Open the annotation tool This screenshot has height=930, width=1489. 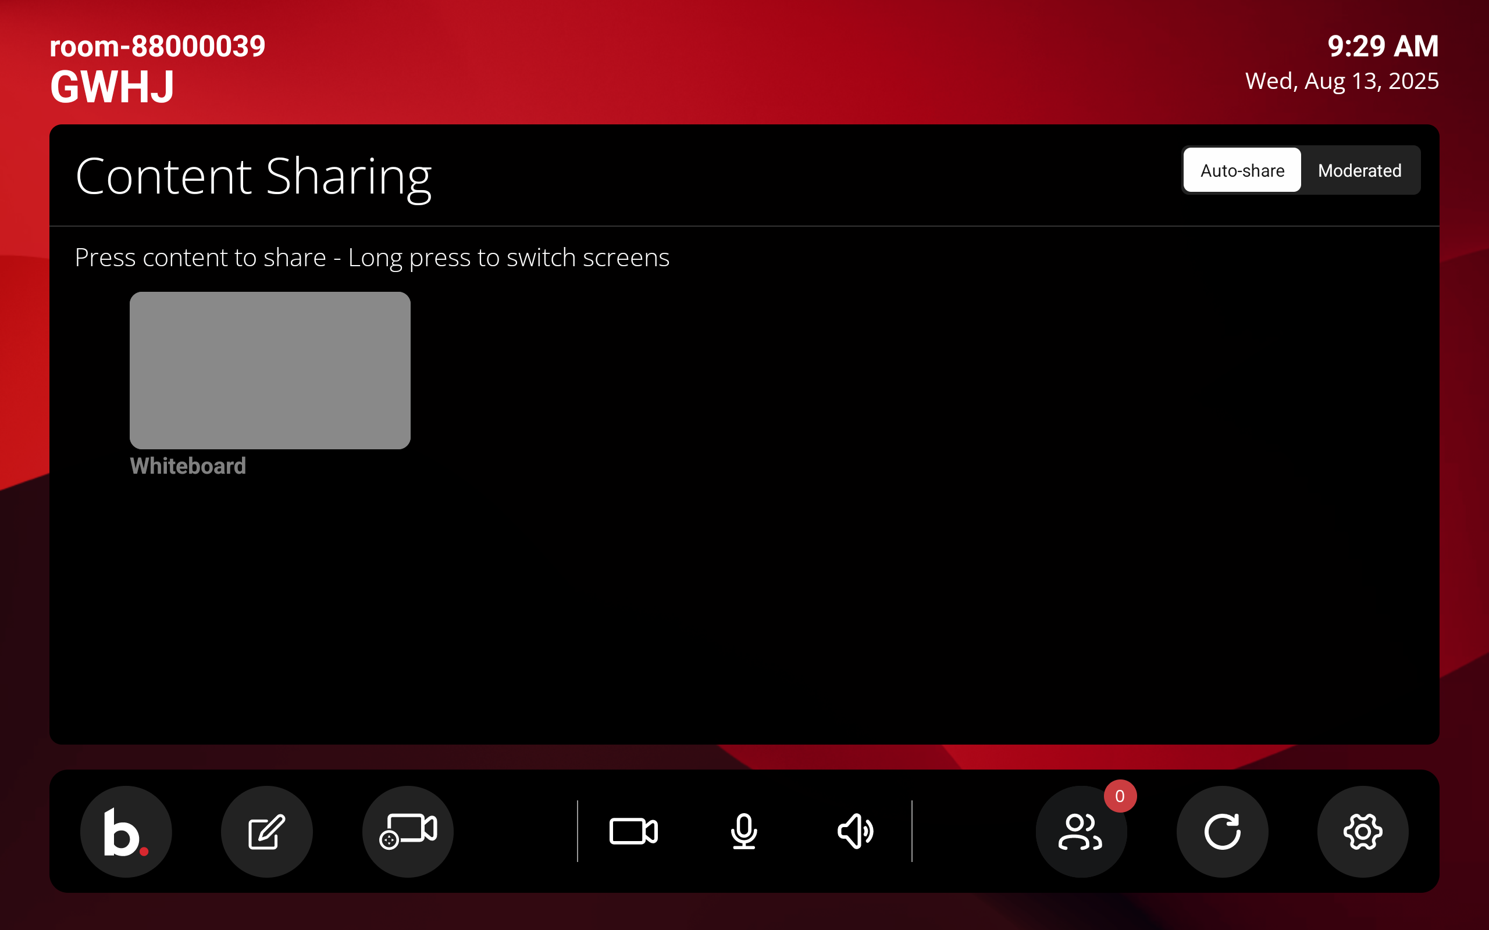(x=266, y=832)
